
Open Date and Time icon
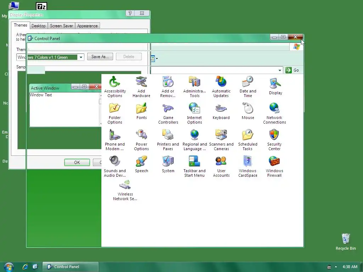248,87
